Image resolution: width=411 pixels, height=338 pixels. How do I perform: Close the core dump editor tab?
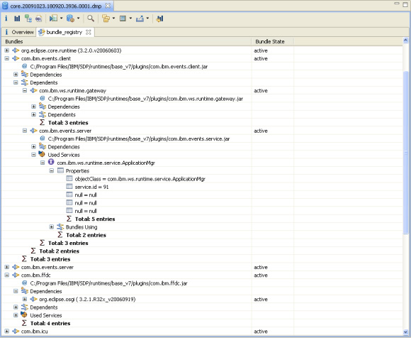(108, 6)
